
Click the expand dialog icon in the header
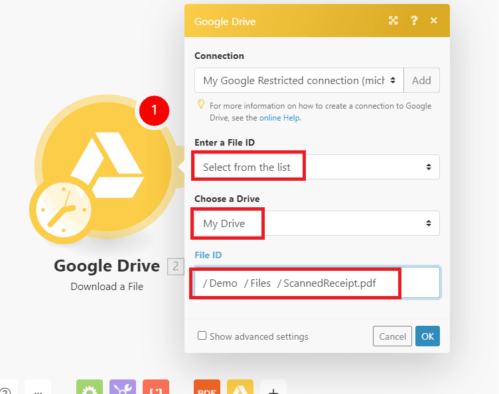point(393,21)
